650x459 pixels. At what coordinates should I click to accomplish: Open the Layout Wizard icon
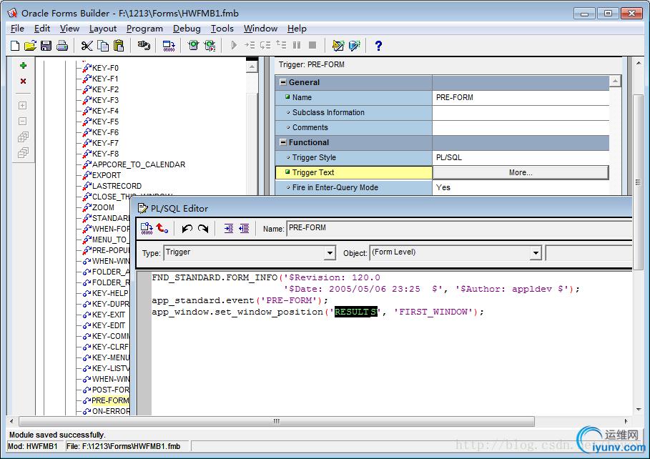[x=338, y=46]
